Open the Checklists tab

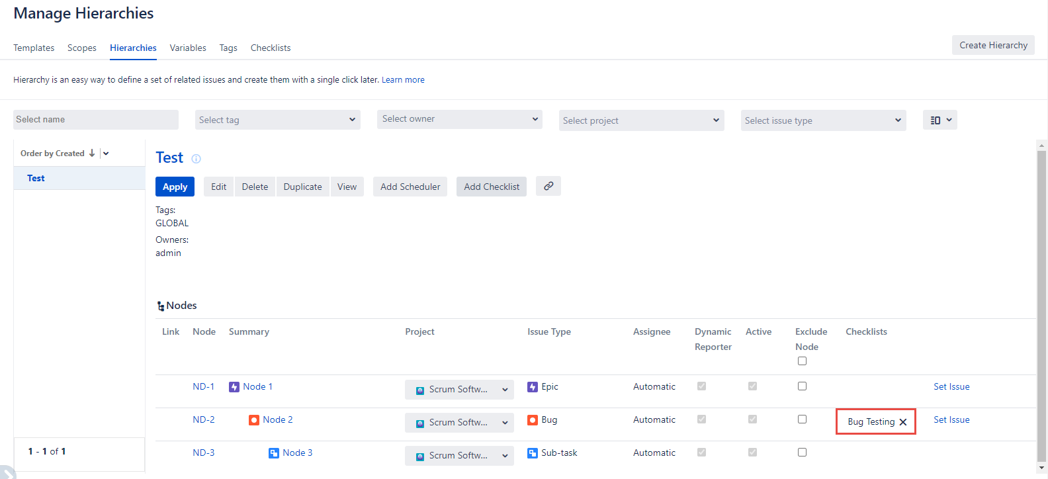[x=271, y=48]
